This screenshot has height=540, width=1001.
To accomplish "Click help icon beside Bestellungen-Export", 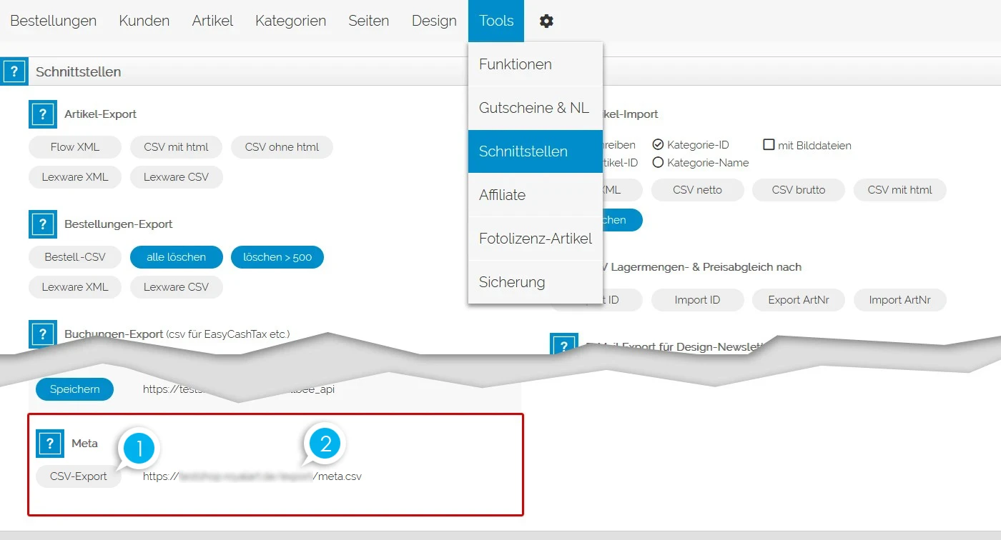I will point(43,224).
